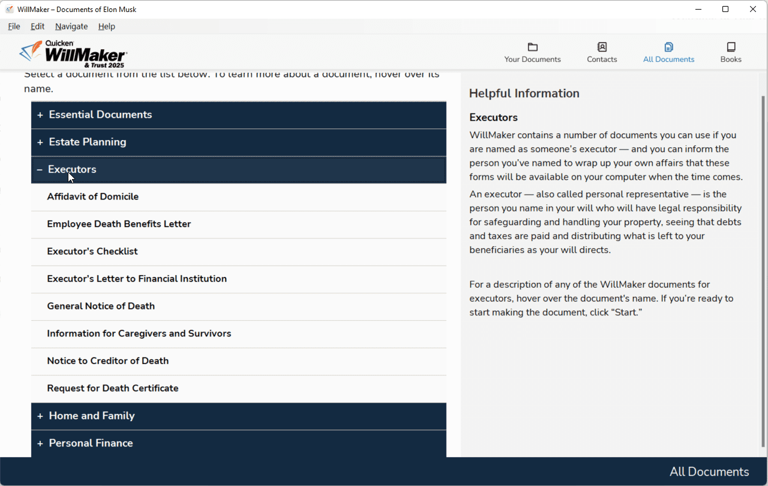Open the Contacts address book icon
768x486 pixels.
click(602, 47)
